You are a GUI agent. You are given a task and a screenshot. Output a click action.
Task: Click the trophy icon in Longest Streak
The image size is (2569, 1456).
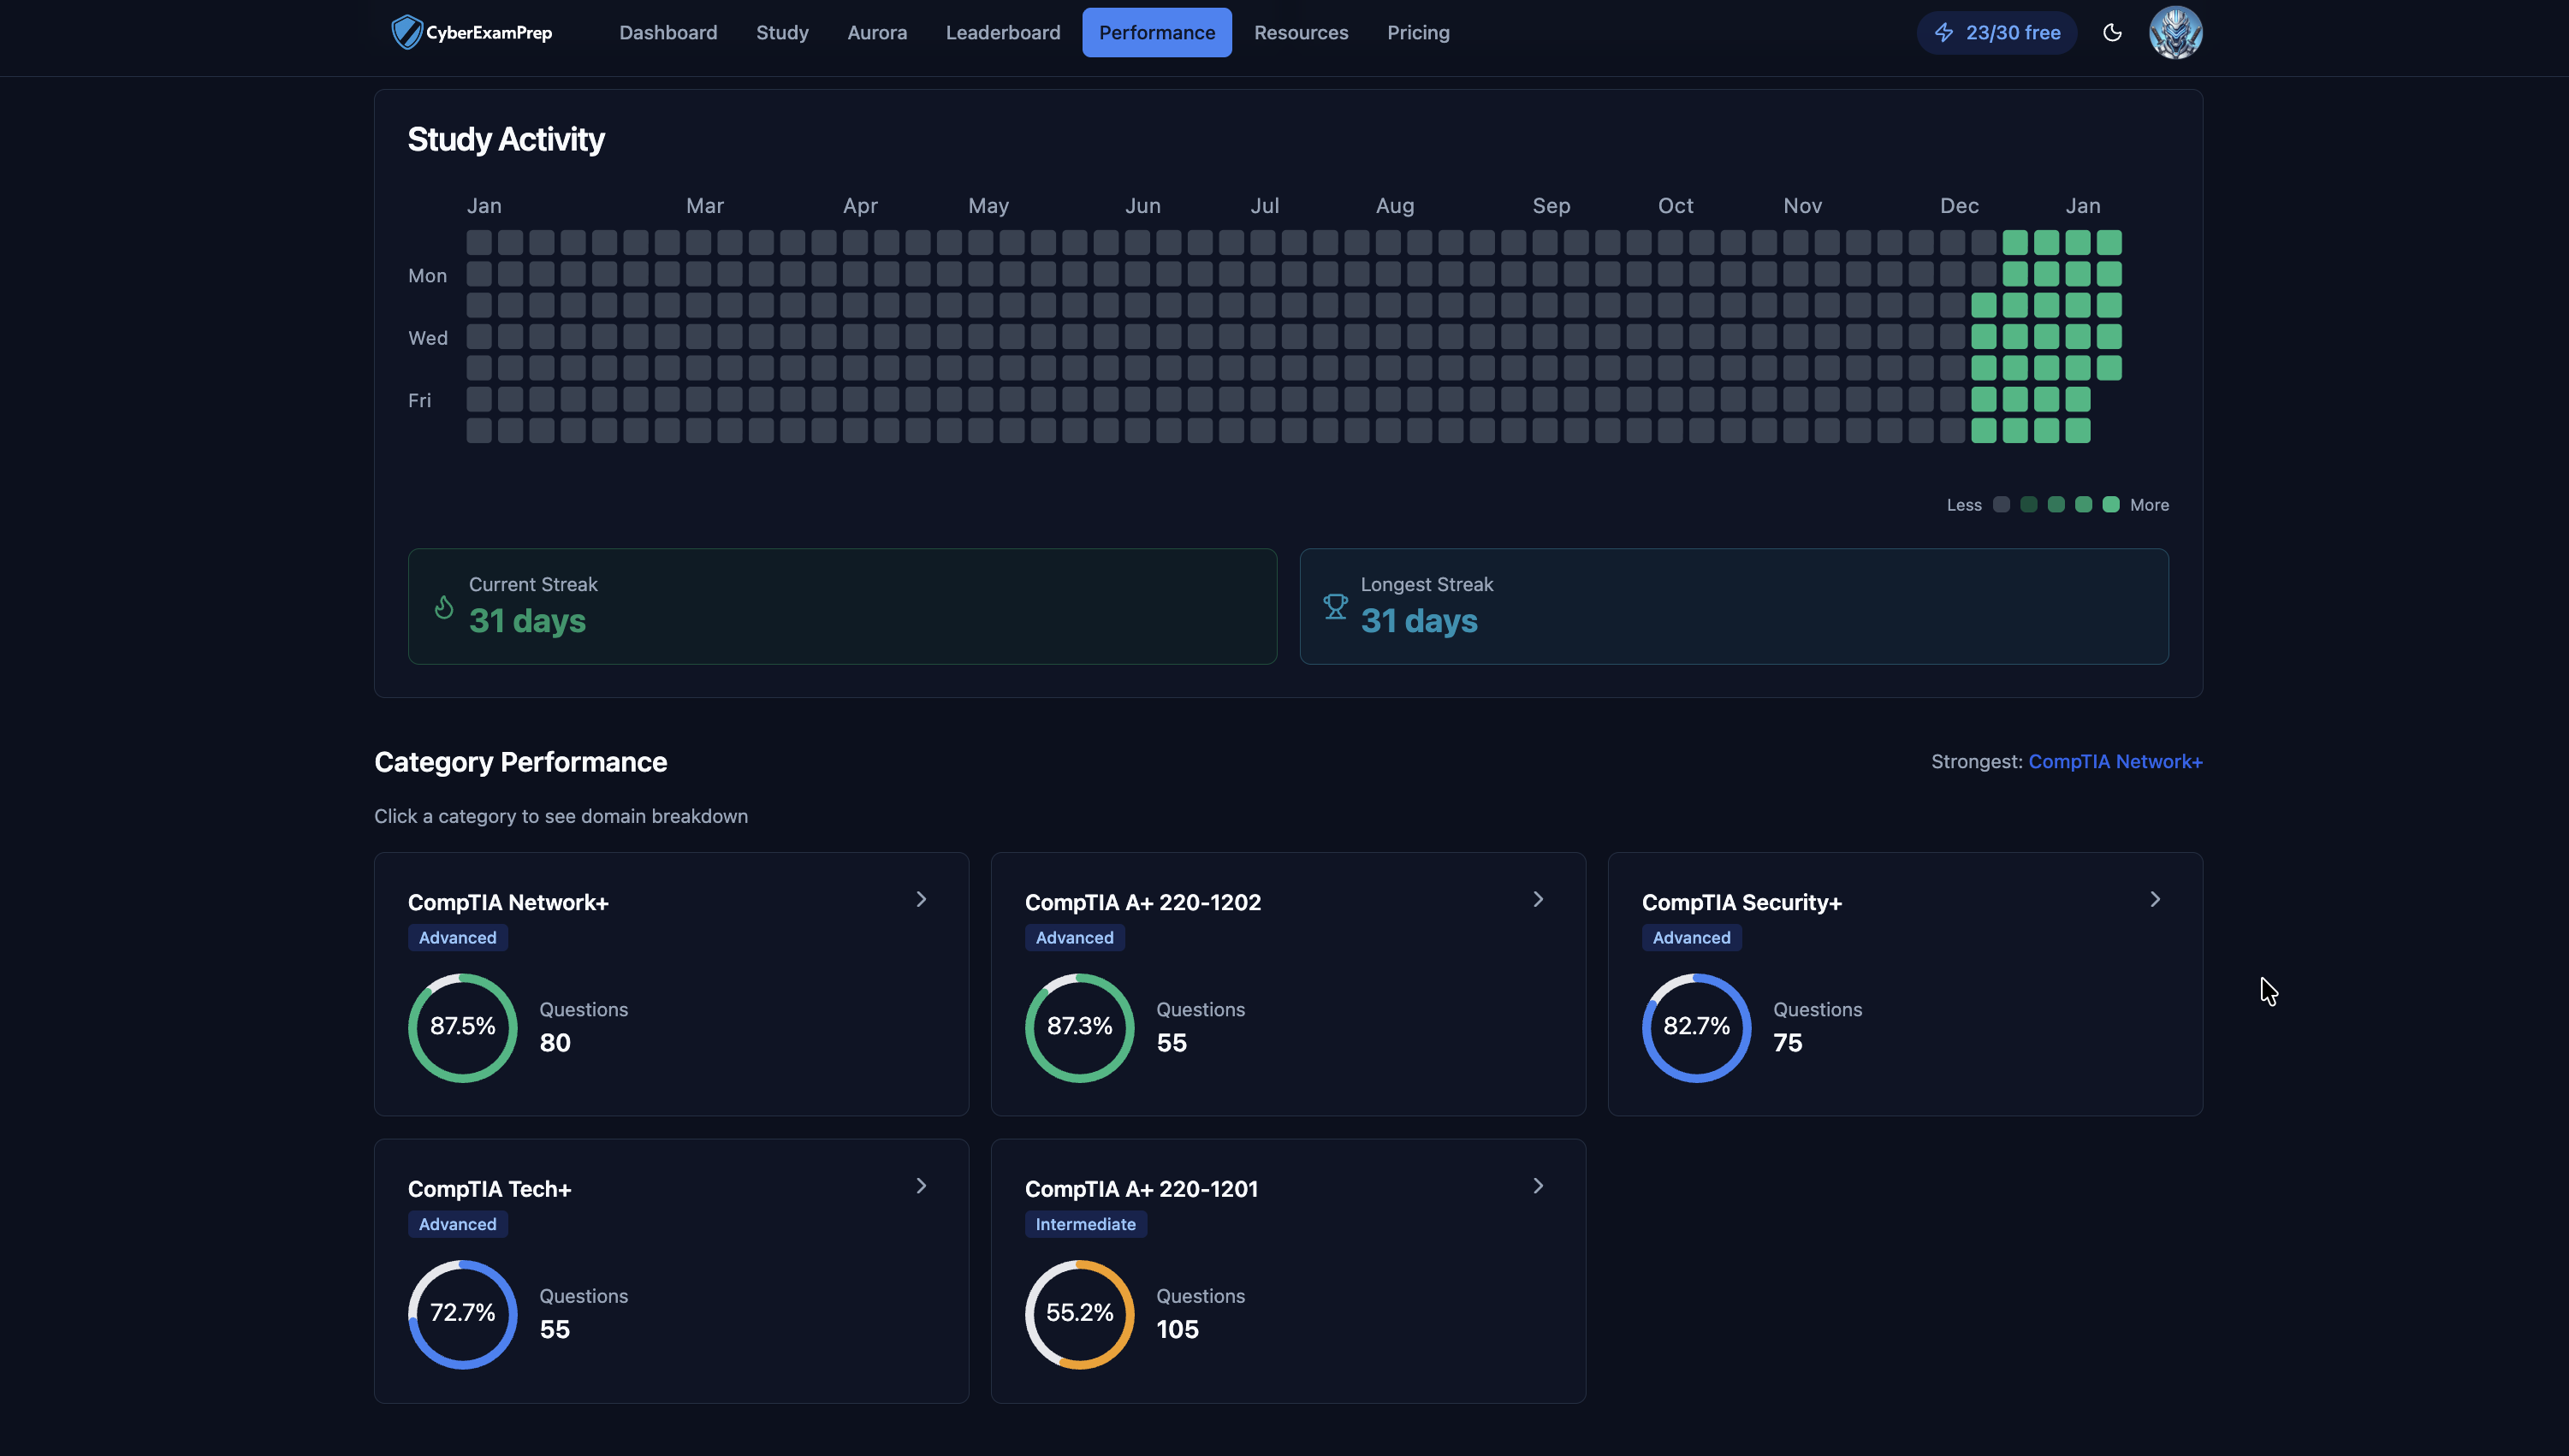(x=1334, y=607)
